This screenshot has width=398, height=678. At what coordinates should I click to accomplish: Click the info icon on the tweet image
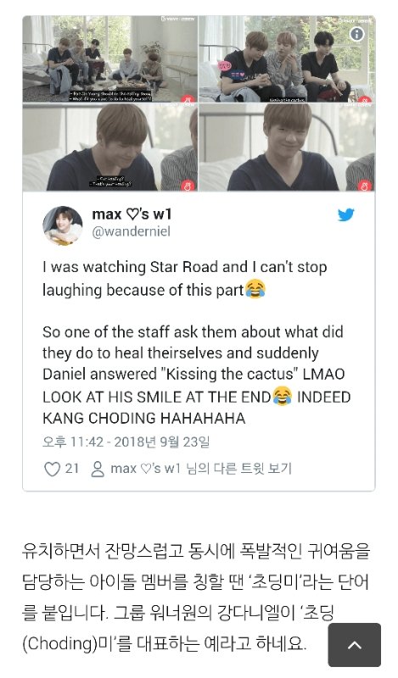pos(357,34)
